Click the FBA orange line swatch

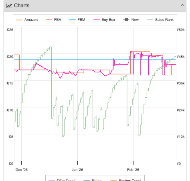coord(49,20)
